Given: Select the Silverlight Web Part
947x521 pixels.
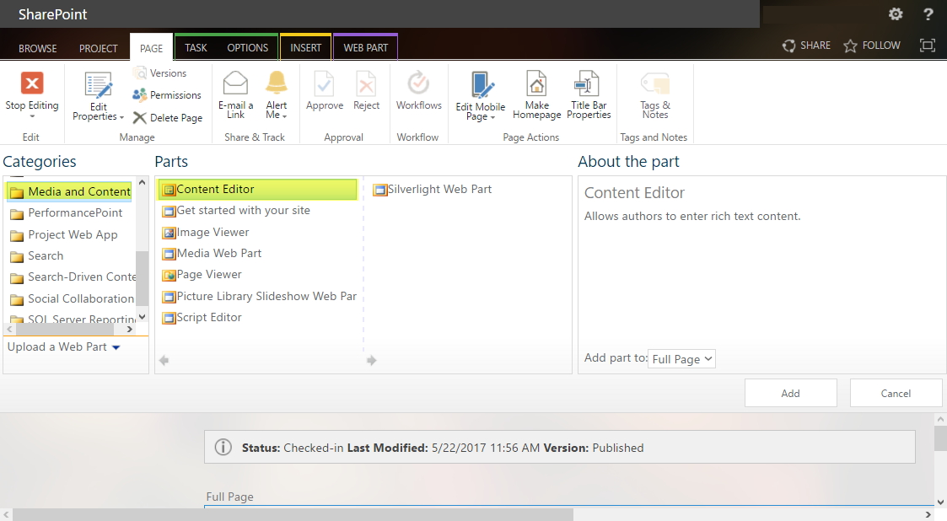Looking at the screenshot, I should [x=433, y=190].
